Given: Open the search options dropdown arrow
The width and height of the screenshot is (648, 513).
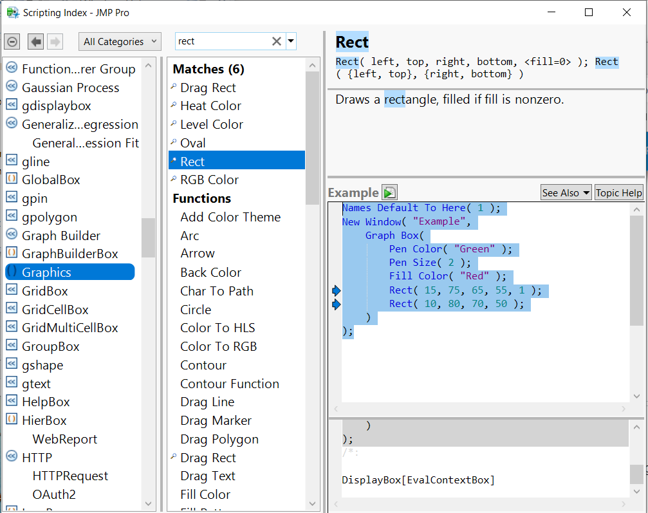Looking at the screenshot, I should [291, 41].
